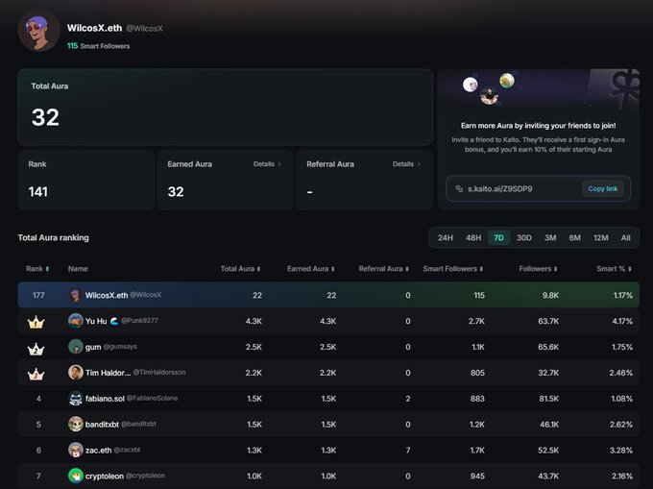Open banditxbt avatar in ranking

(x=75, y=424)
